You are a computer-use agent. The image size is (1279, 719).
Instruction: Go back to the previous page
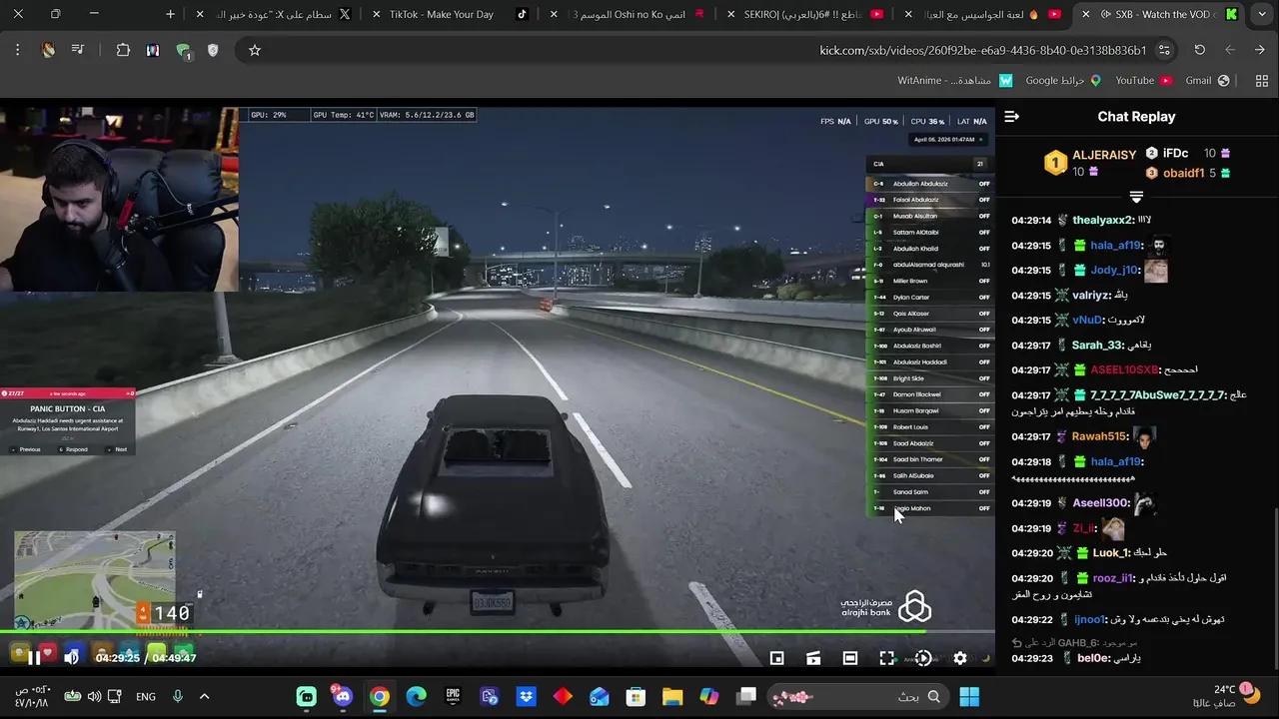[1260, 50]
